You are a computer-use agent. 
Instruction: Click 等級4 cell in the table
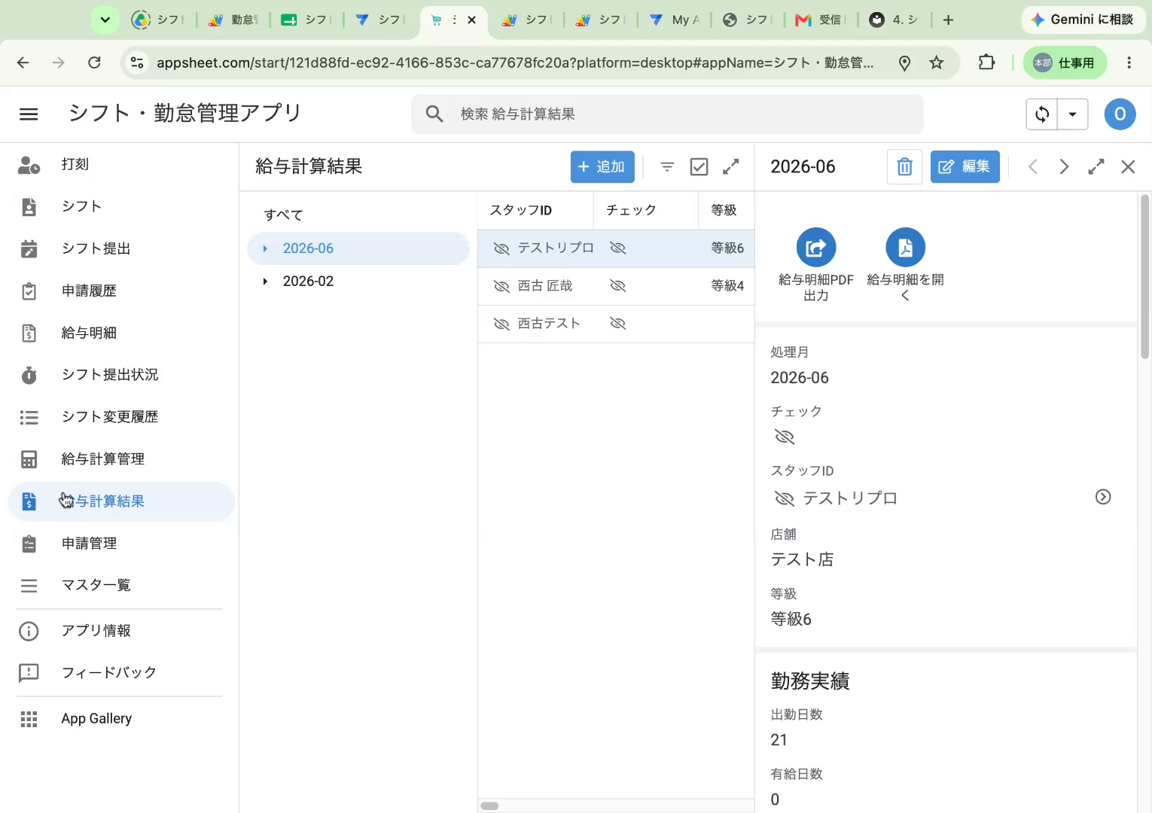tap(727, 286)
